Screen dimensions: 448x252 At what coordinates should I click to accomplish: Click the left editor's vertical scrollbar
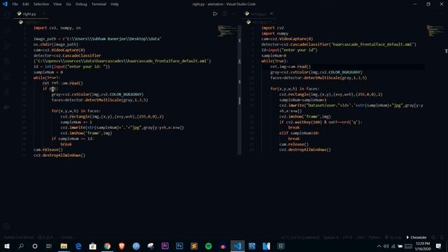pyautogui.click(x=239, y=90)
